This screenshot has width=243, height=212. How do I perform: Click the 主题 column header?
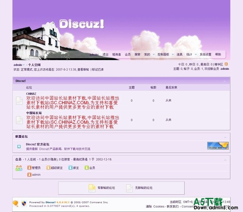132,87
